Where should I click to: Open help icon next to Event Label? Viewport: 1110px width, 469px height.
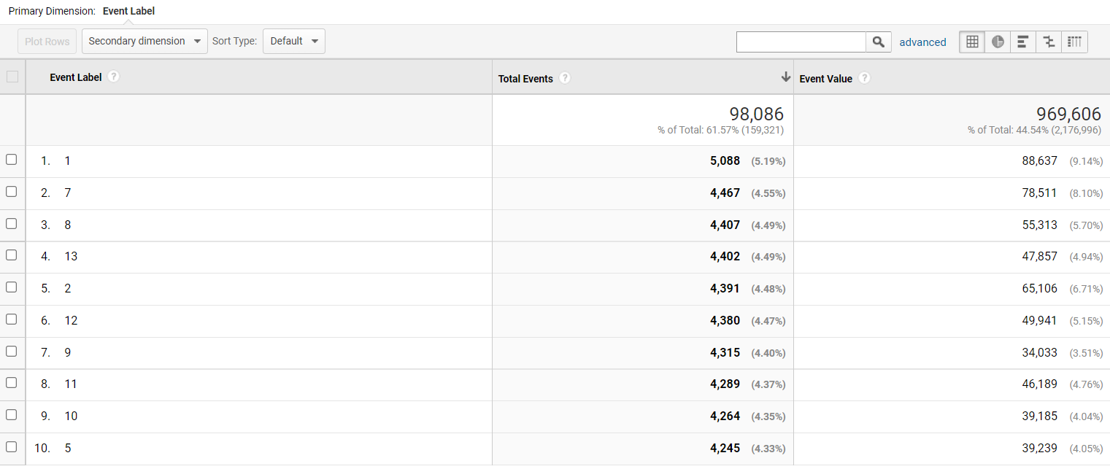coord(113,77)
